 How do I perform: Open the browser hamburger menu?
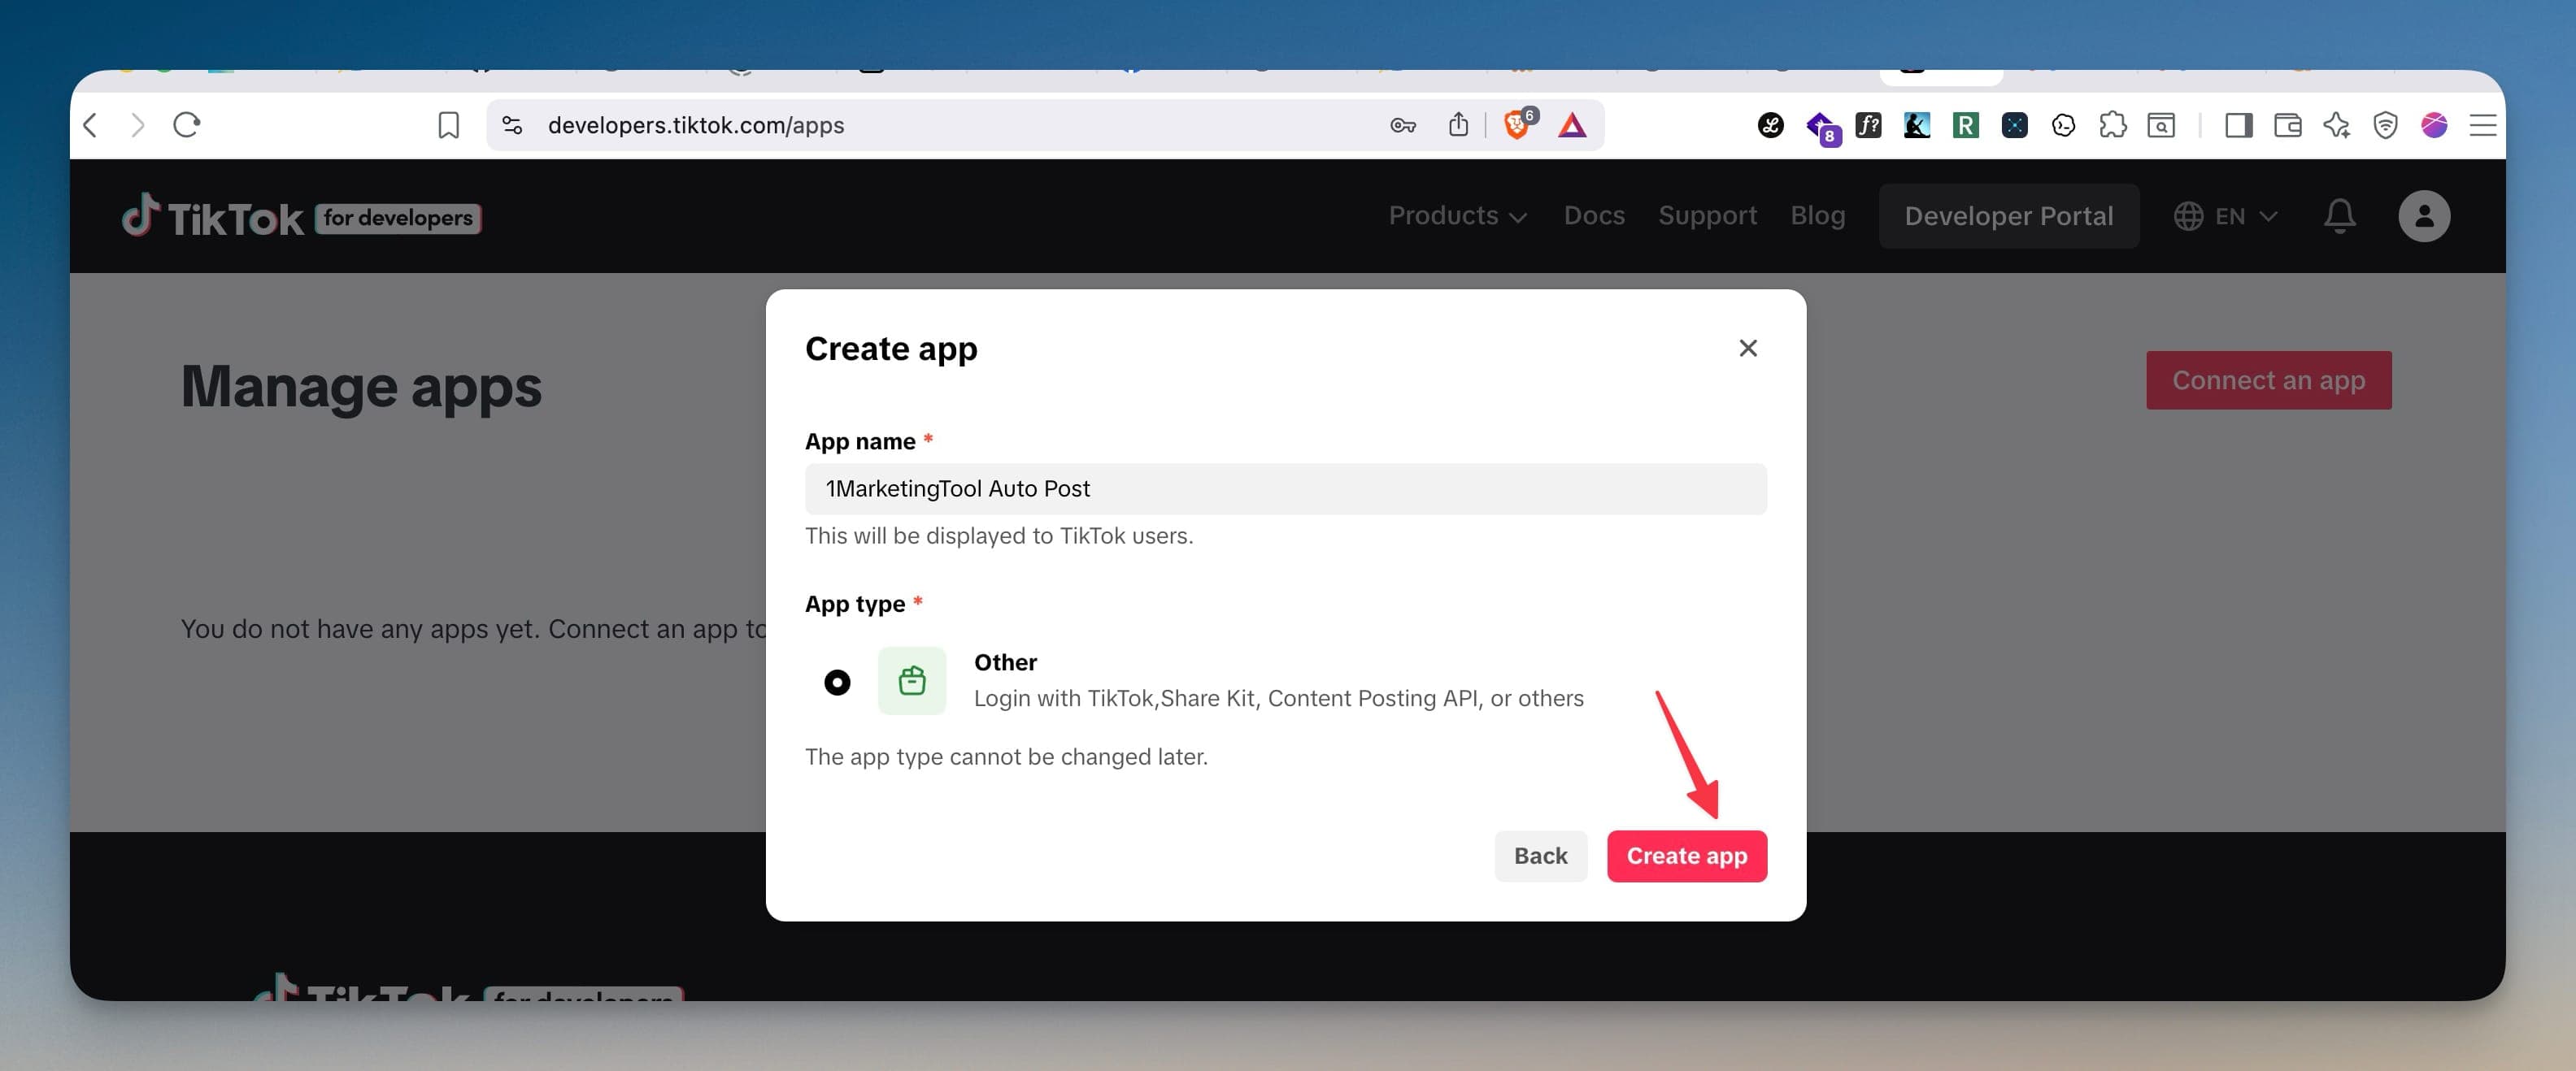click(2483, 125)
